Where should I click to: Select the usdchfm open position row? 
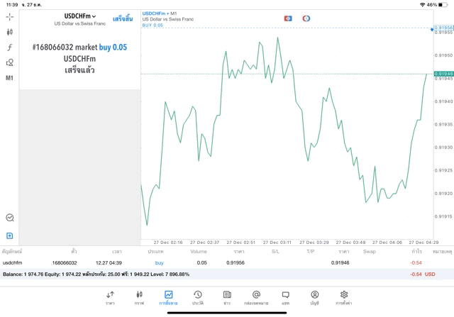pyautogui.click(x=213, y=262)
